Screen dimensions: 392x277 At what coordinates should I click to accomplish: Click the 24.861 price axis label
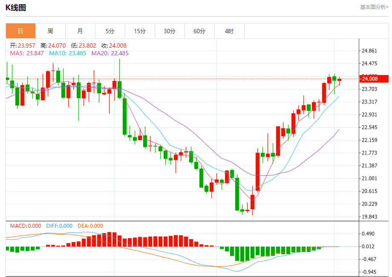(369, 51)
